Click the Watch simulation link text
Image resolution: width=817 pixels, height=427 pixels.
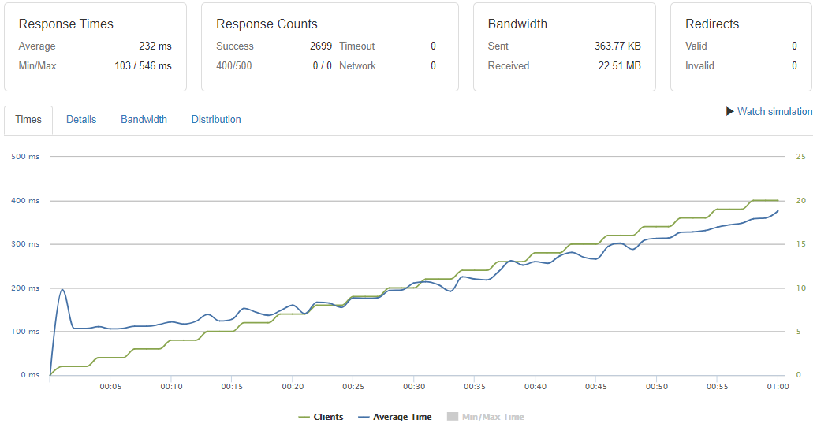[x=774, y=112]
